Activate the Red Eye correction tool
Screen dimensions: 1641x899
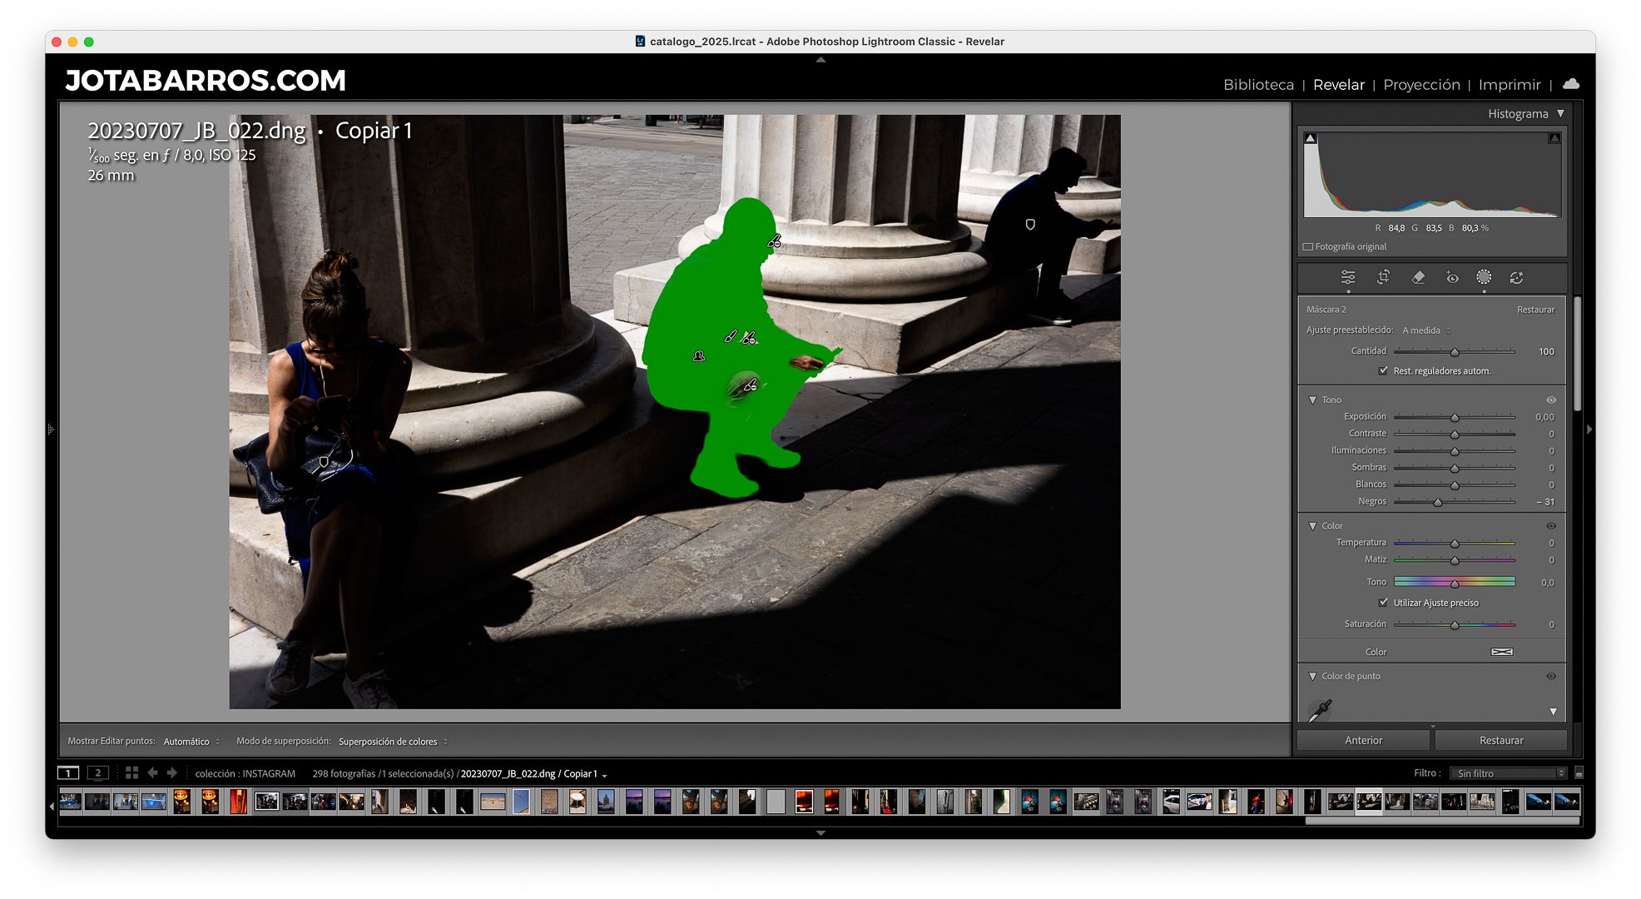[x=1452, y=277]
